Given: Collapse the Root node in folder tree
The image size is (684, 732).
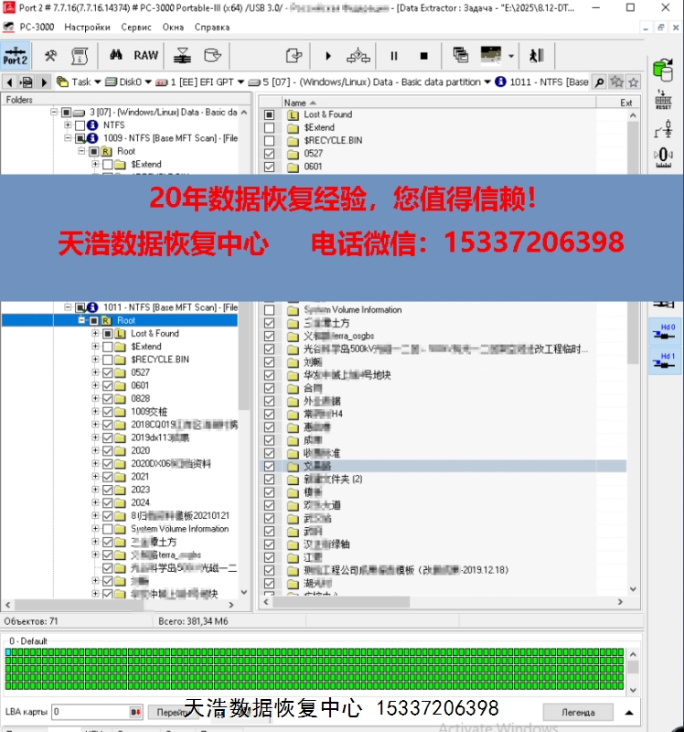Looking at the screenshot, I should [82, 321].
